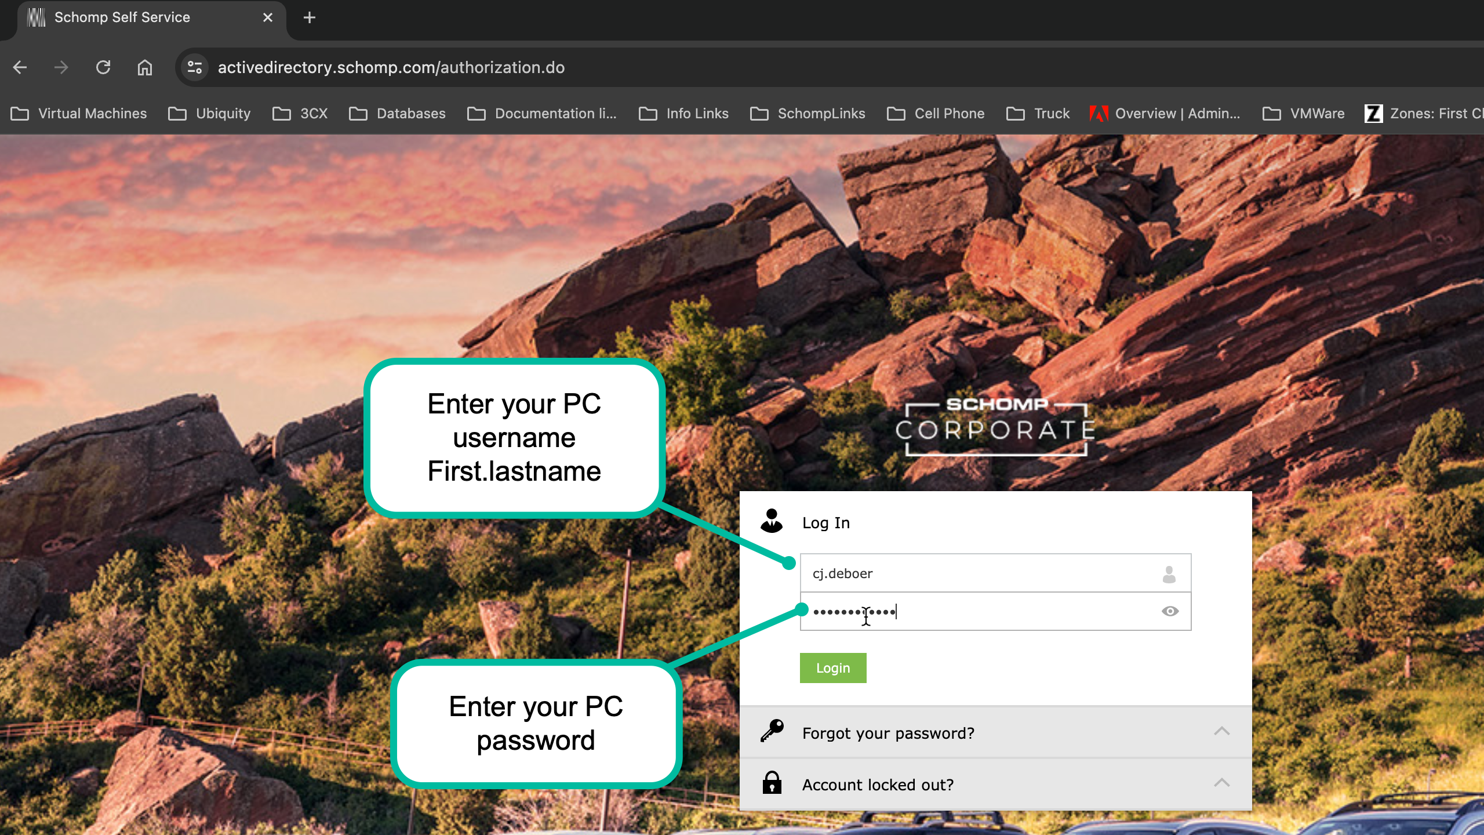This screenshot has height=835, width=1484.
Task: Show password using the eye icon
Action: pos(1170,611)
